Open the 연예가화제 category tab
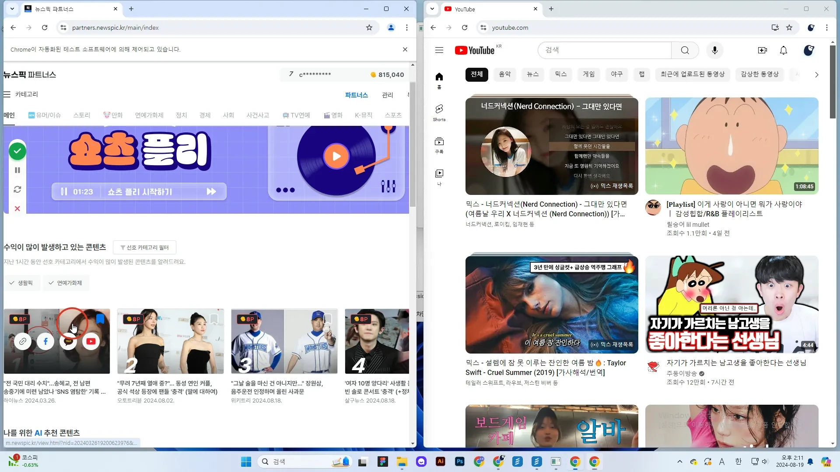840x472 pixels. click(x=149, y=115)
